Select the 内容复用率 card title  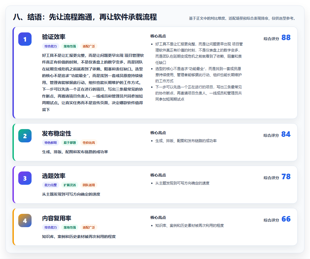point(56,218)
